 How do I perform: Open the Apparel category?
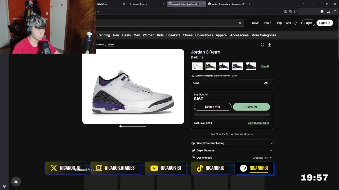point(221,35)
